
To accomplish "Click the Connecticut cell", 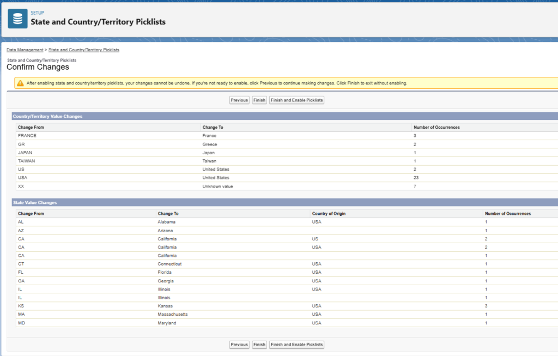I will point(169,264).
